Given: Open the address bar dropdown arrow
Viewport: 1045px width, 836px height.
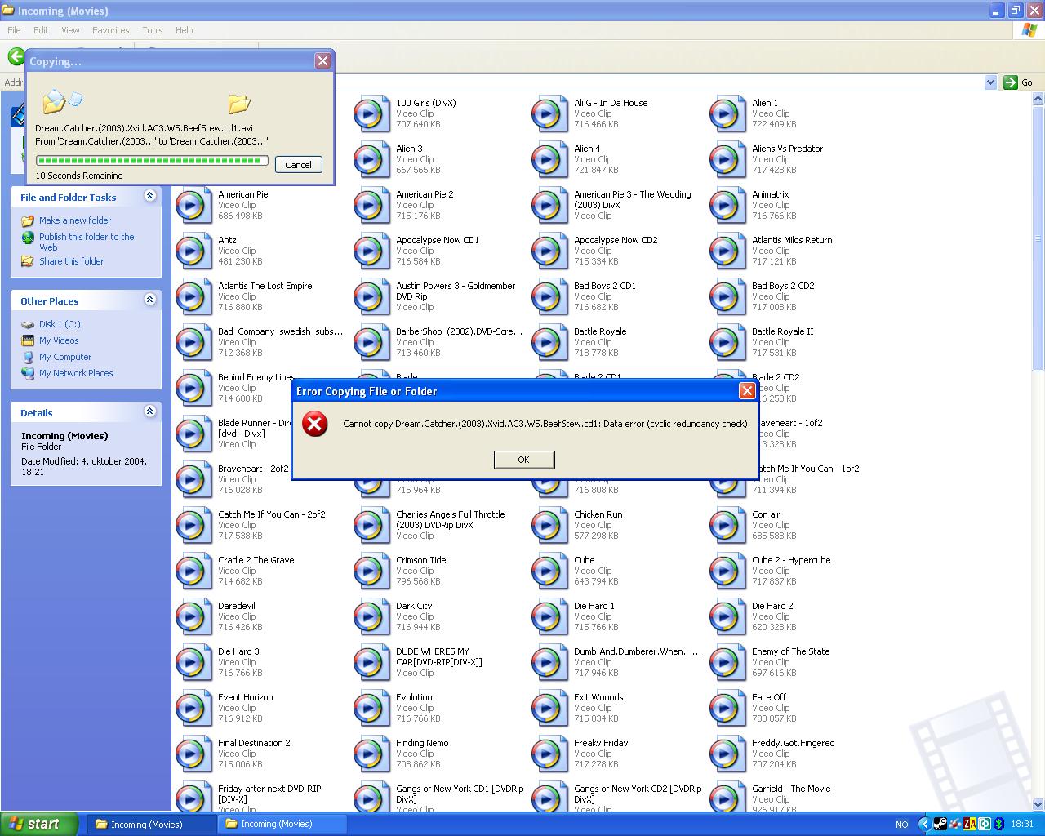Looking at the screenshot, I should 990,82.
